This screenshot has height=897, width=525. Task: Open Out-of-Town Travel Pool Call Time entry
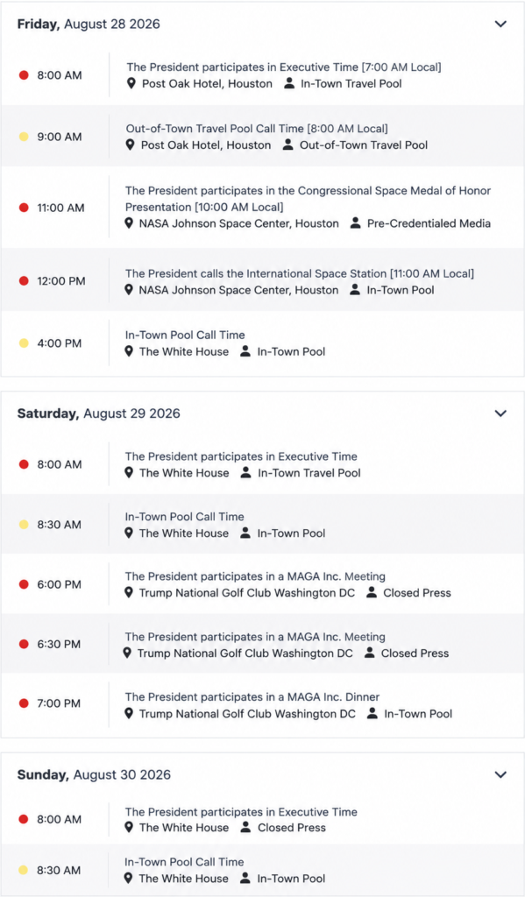[x=257, y=129]
